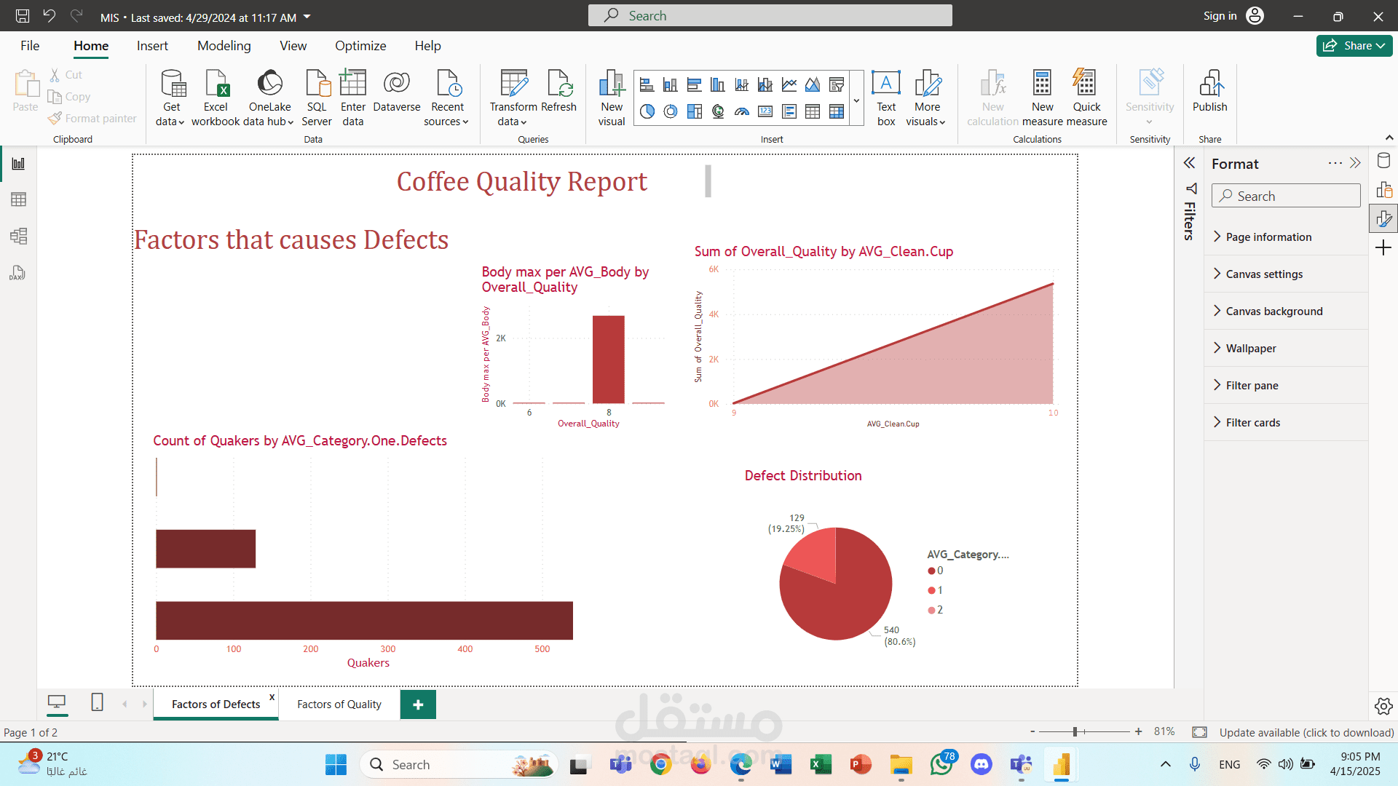Refresh the data
Image resolution: width=1398 pixels, height=786 pixels.
click(x=559, y=91)
